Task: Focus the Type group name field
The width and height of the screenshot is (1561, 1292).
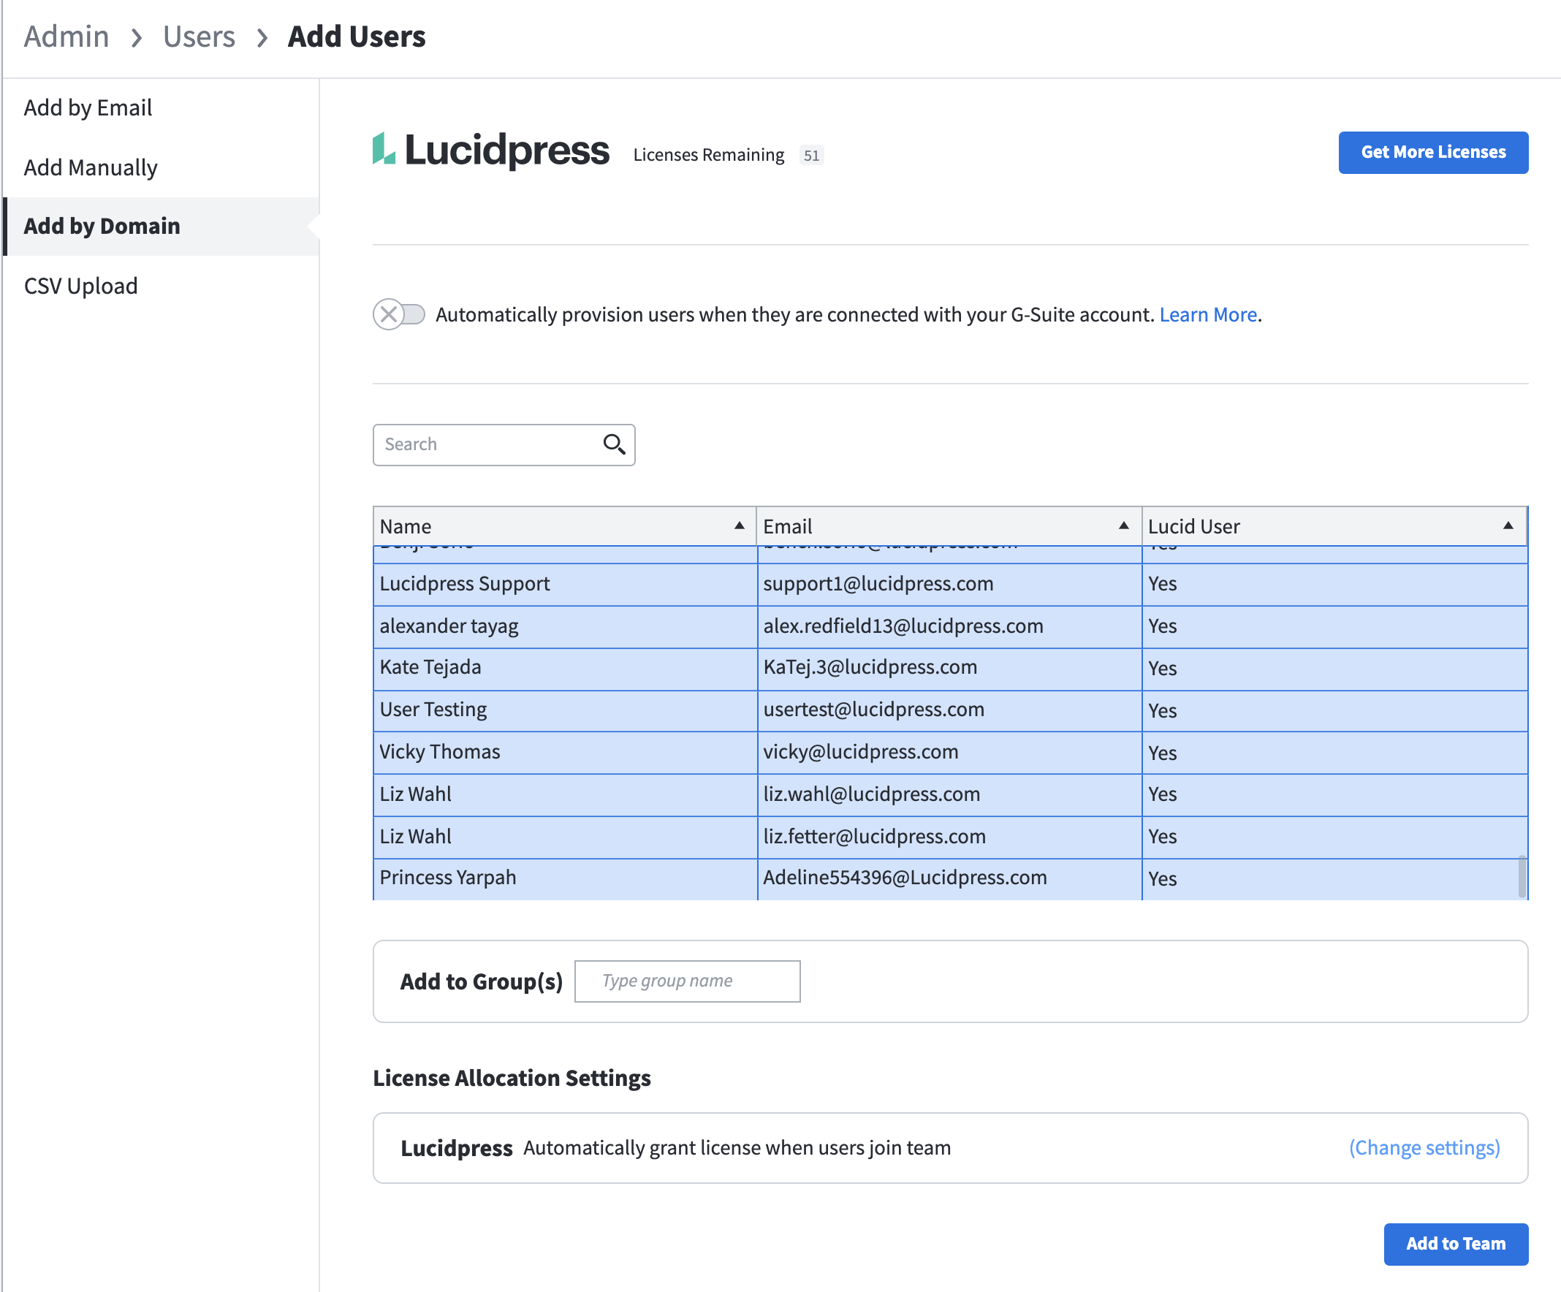Action: click(x=688, y=981)
